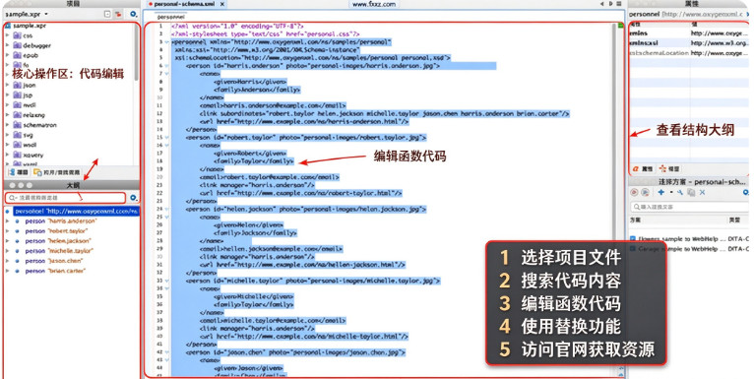Expand the jsp folder
Viewport: 754px width, 379px height.
pyautogui.click(x=7, y=95)
